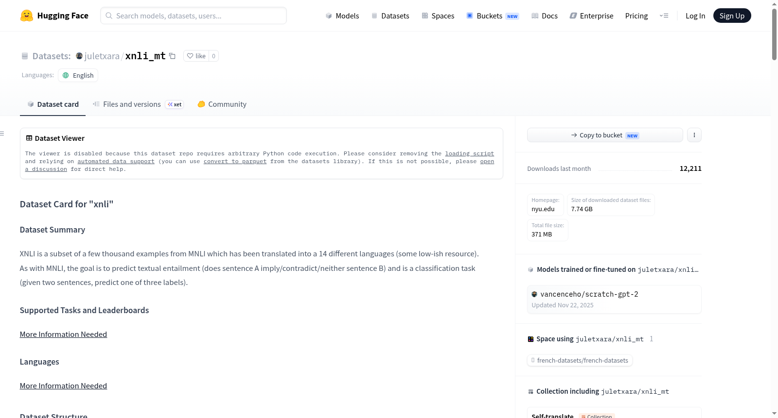Click the Downloads last month value 12,211
Screen dimensions: 778x418
690,168
